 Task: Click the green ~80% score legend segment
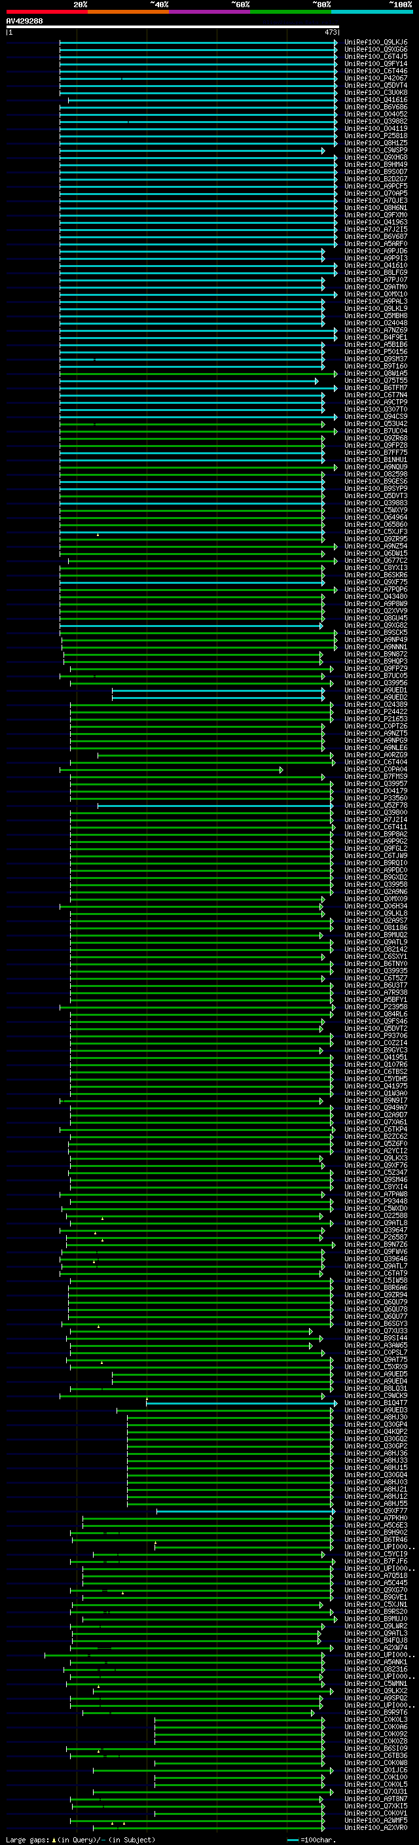tap(290, 12)
